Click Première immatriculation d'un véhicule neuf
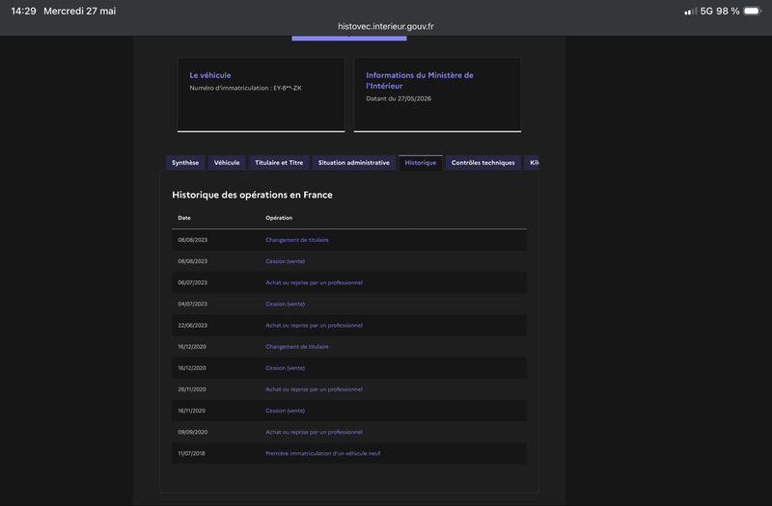The height and width of the screenshot is (506, 772). tap(323, 453)
